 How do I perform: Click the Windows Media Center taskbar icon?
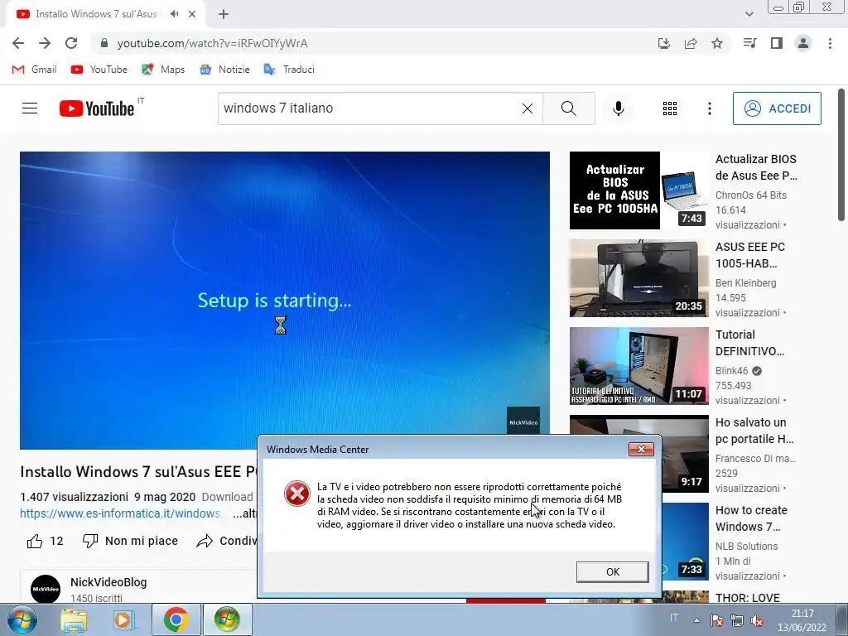(227, 619)
